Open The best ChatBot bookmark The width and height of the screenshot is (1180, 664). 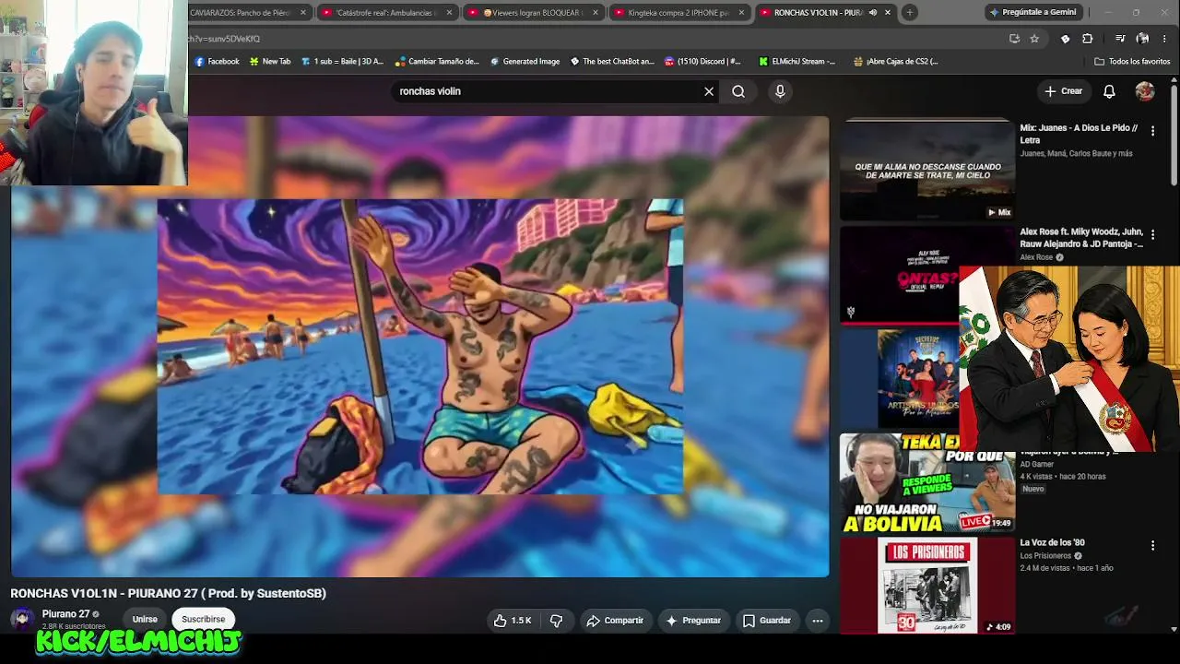coord(611,62)
